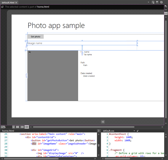Screen dimensions: 168x160
Task: Toggle snap to gridlines button
Action: click(x=22, y=127)
